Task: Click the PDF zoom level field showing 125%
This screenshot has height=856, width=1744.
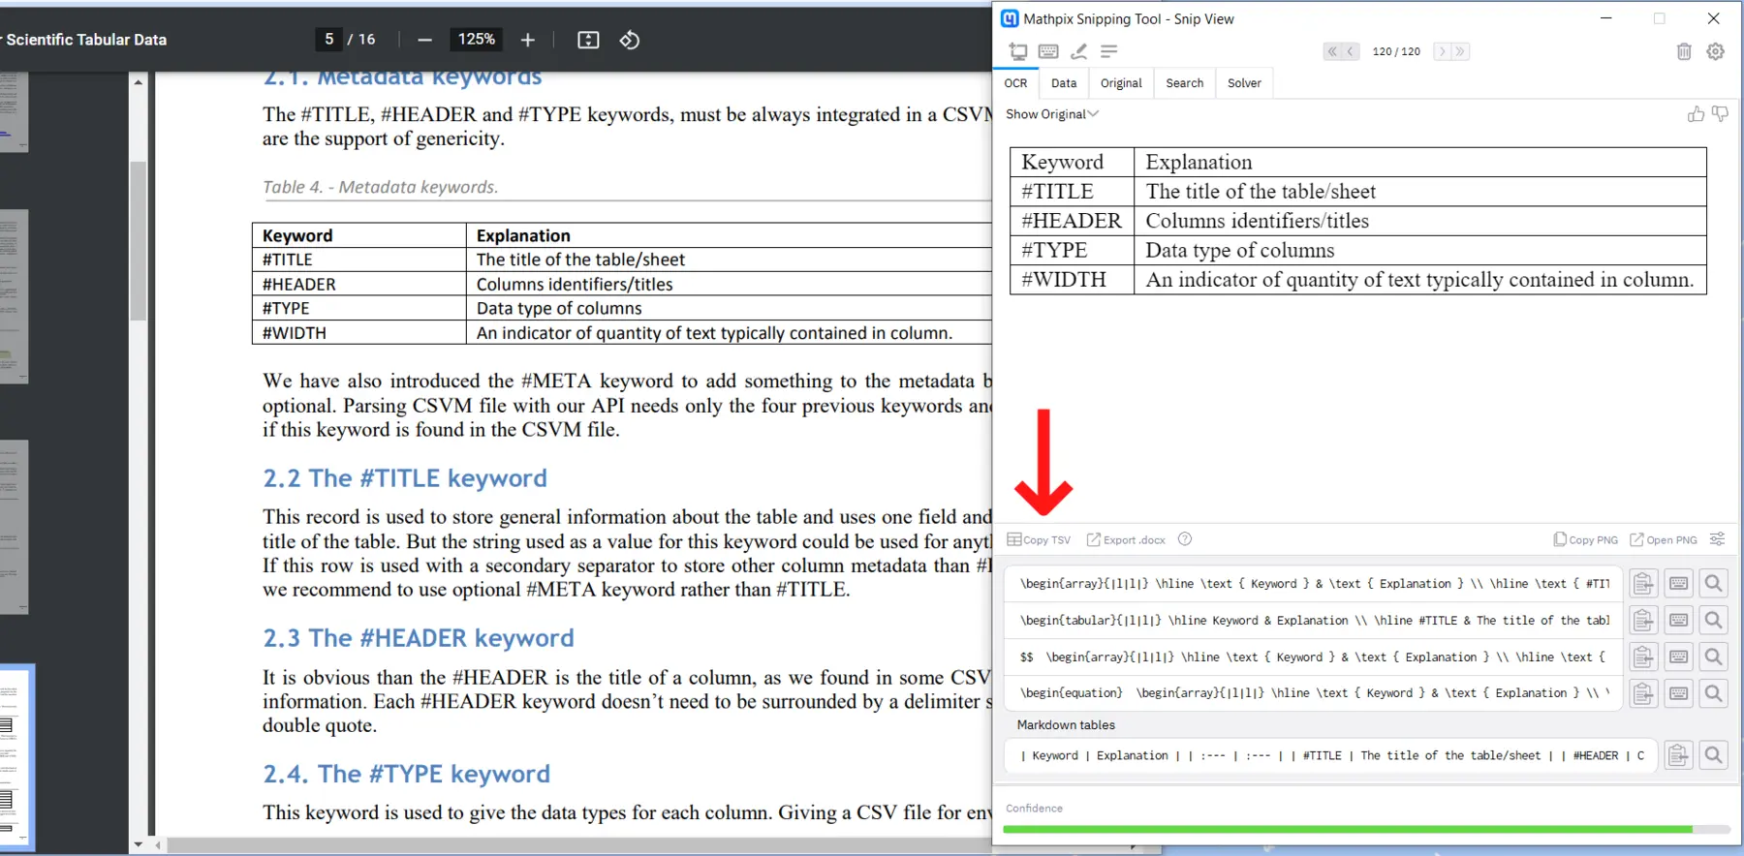Action: click(x=476, y=39)
